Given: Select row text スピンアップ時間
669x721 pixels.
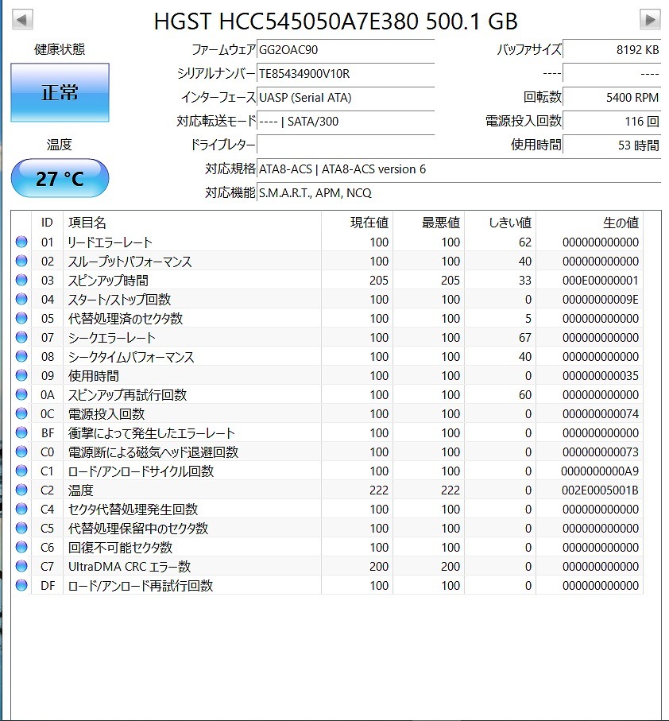Looking at the screenshot, I should pos(108,281).
